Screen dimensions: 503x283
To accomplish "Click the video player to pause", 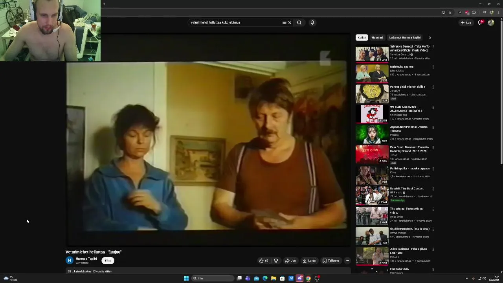I will pyautogui.click(x=208, y=140).
